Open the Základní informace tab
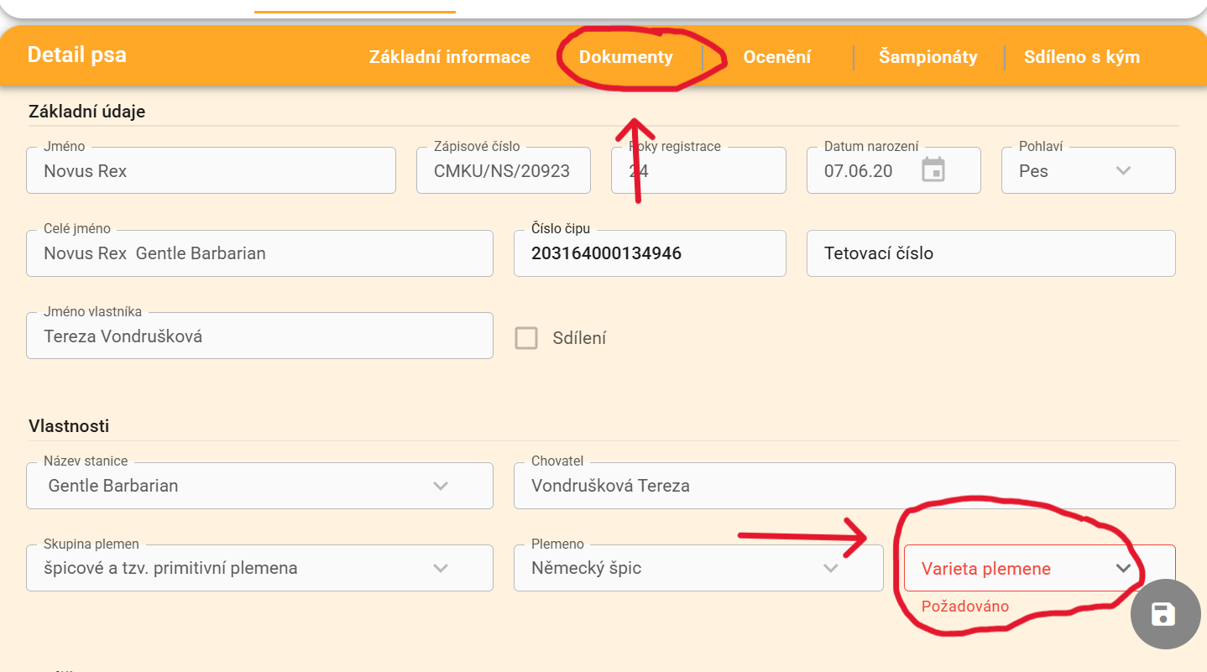The image size is (1207, 672). [x=449, y=57]
